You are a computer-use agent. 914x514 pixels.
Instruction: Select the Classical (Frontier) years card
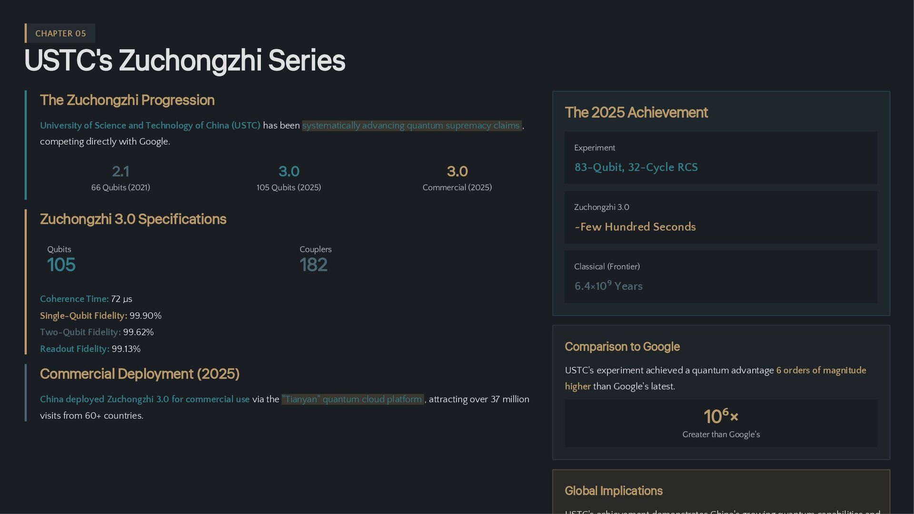pyautogui.click(x=721, y=277)
